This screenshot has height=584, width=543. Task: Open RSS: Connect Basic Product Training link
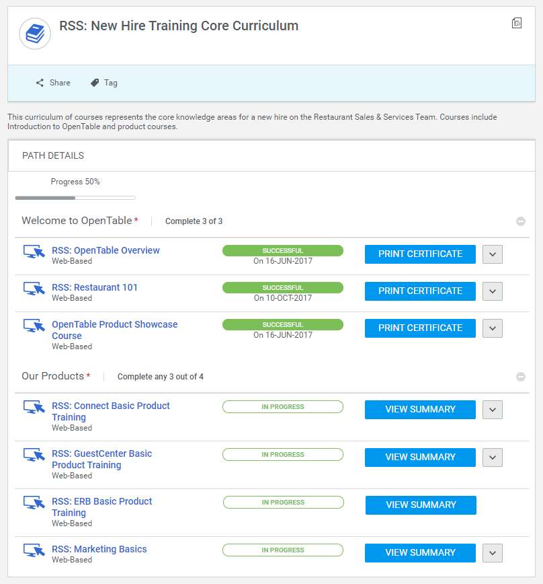tap(110, 411)
